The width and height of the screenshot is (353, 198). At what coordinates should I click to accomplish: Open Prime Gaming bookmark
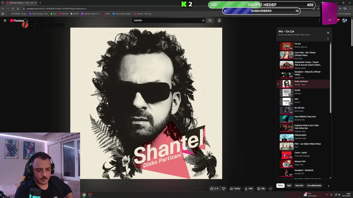pyautogui.click(x=39, y=13)
